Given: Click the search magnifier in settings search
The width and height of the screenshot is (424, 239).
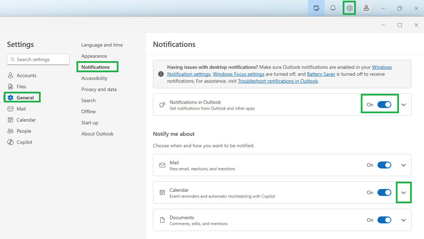Looking at the screenshot, I should click(x=13, y=59).
